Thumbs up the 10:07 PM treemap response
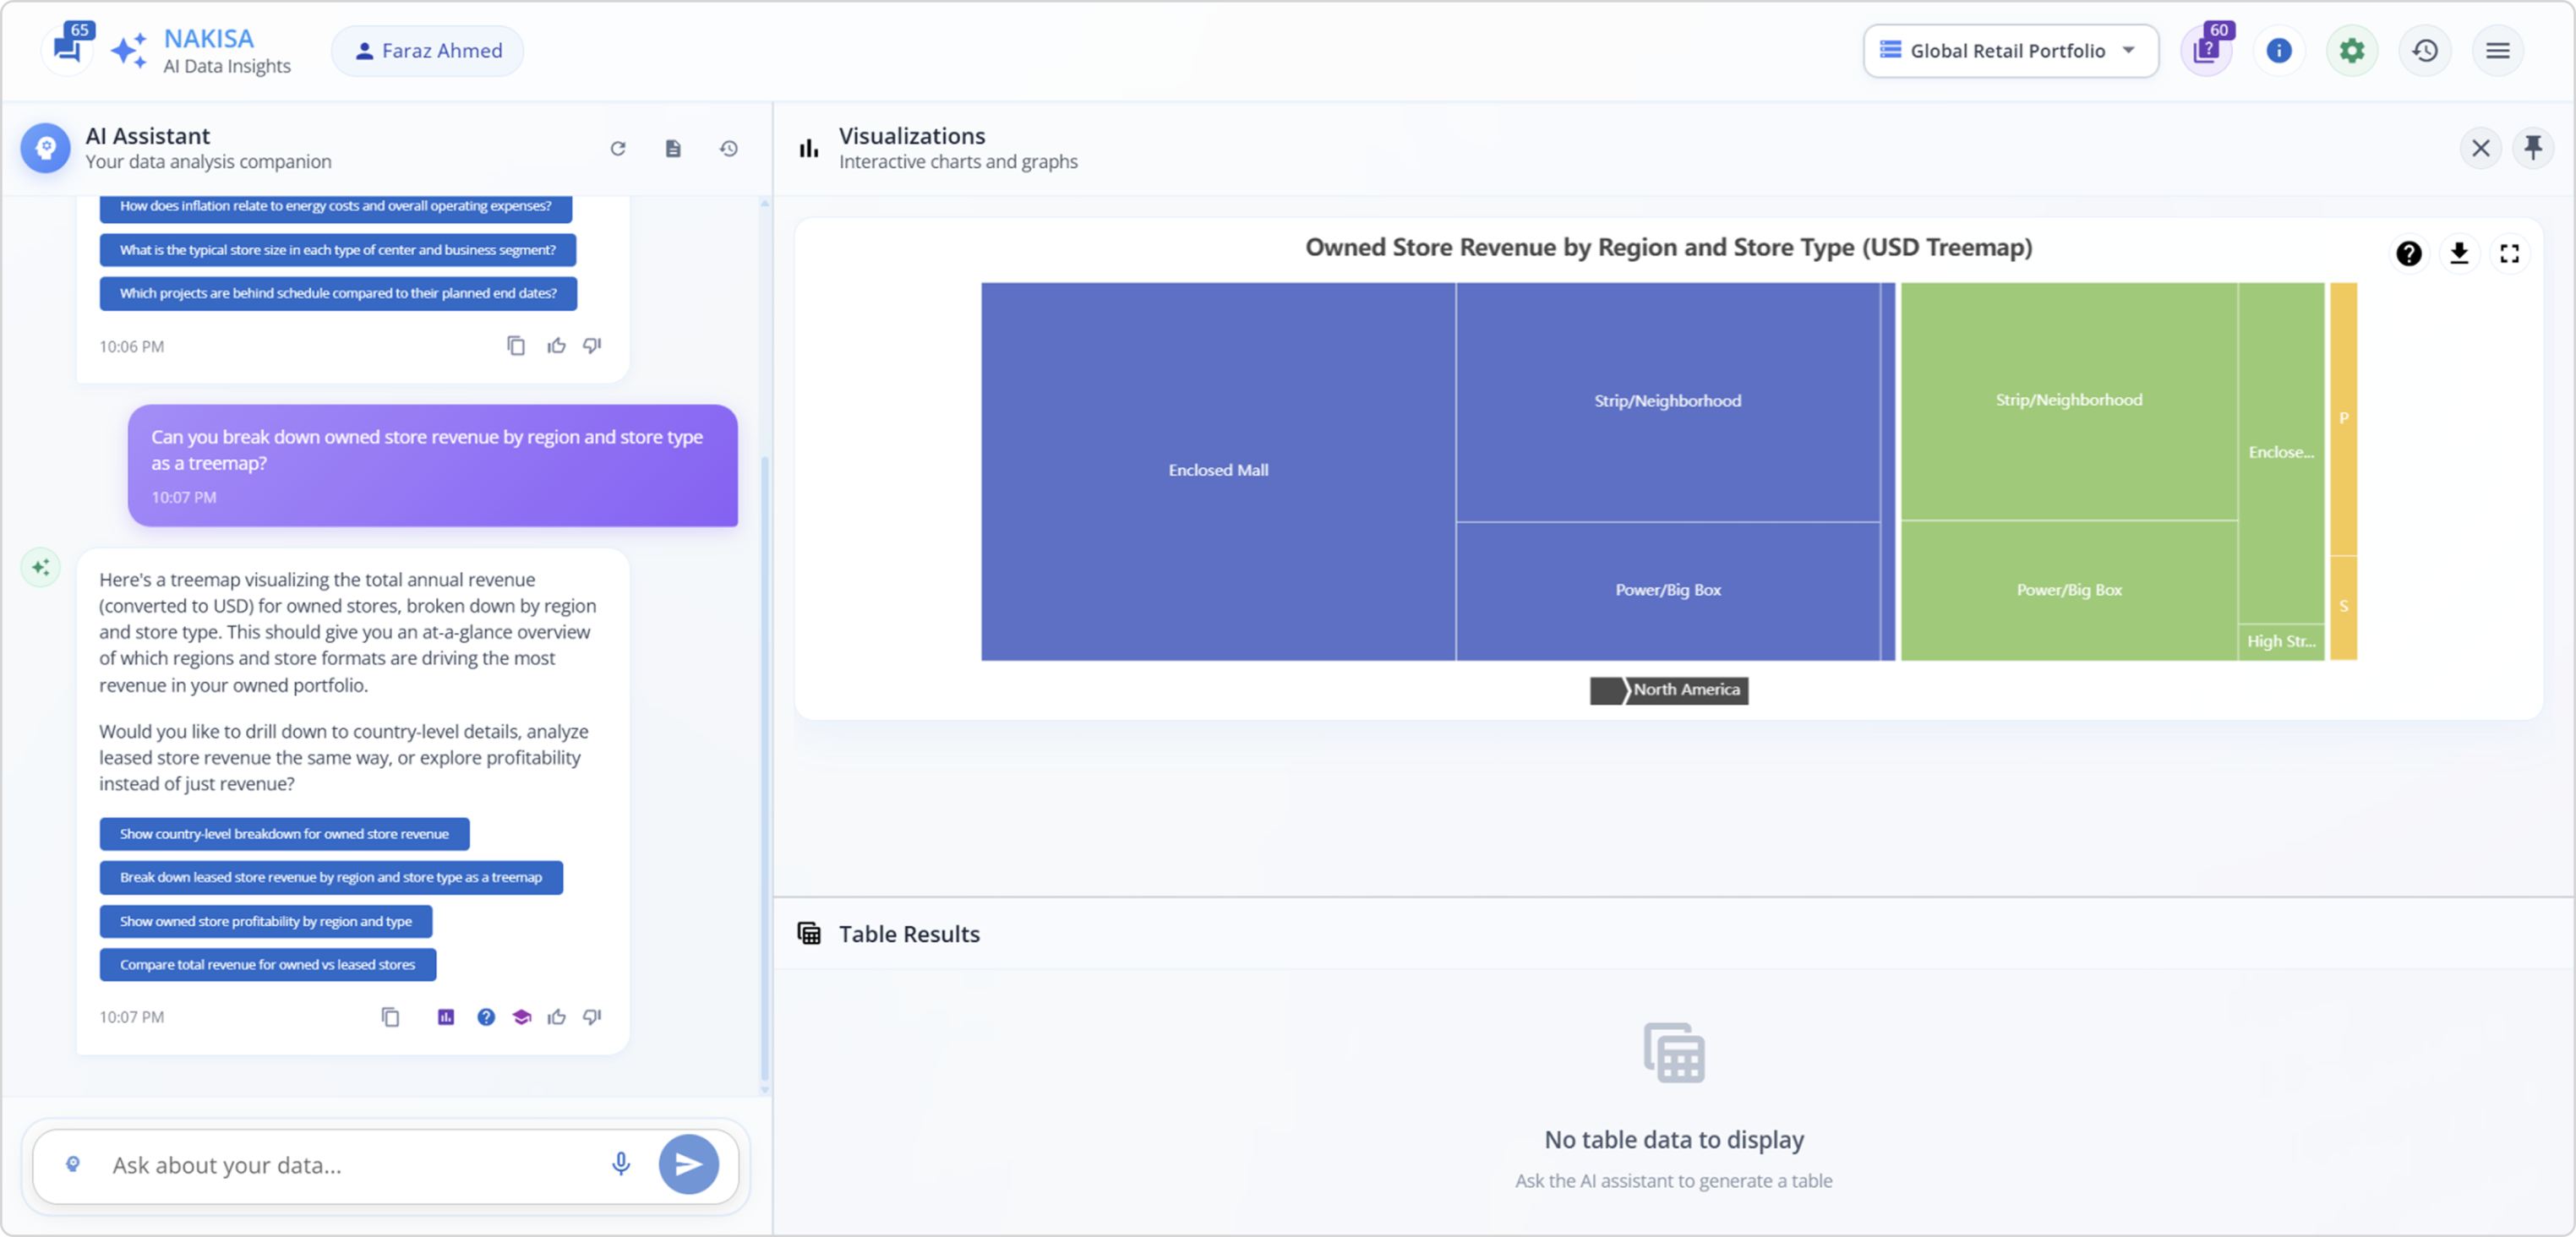2576x1237 pixels. pos(556,1016)
